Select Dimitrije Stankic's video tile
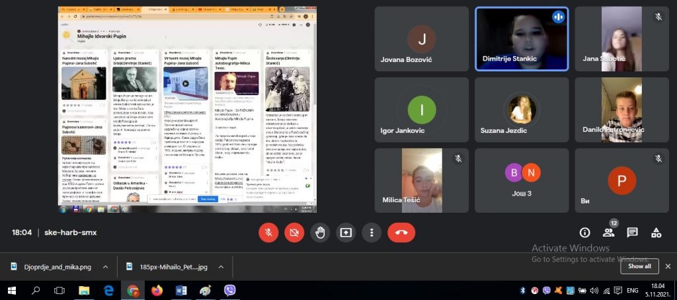Viewport: 677px width, 300px height. coord(521,38)
